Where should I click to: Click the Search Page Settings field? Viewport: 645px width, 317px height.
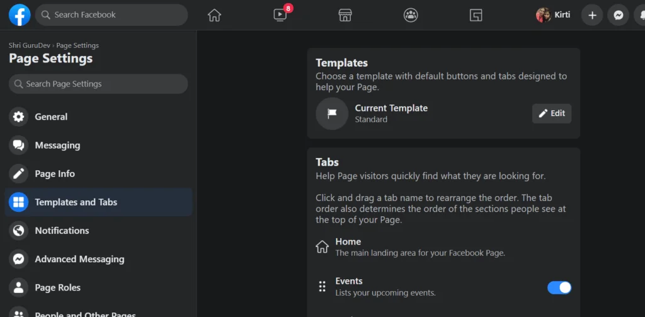coord(98,84)
